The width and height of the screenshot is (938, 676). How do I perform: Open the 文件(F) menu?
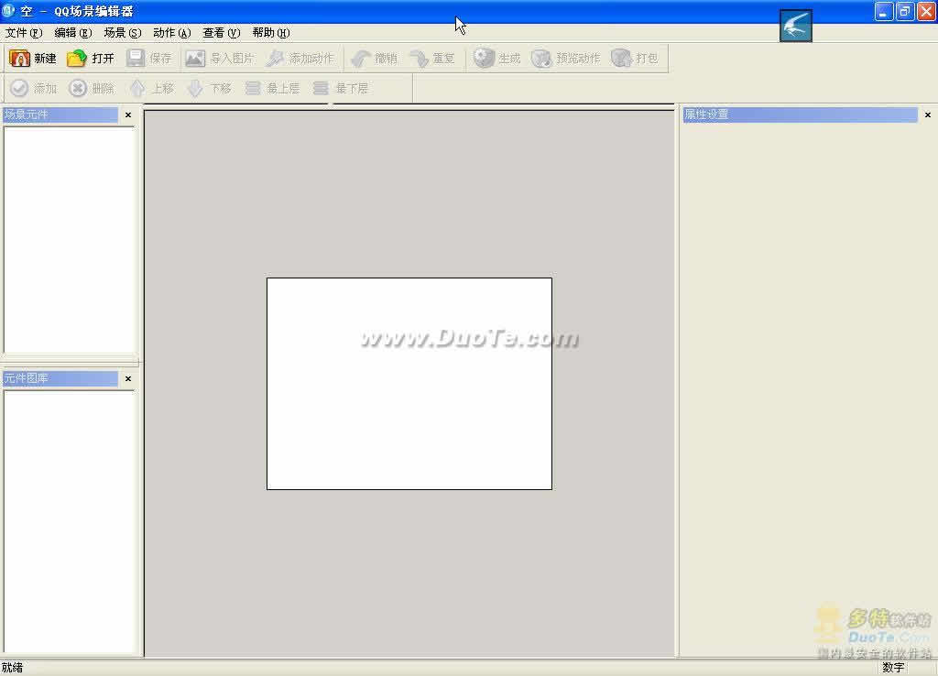coord(23,33)
